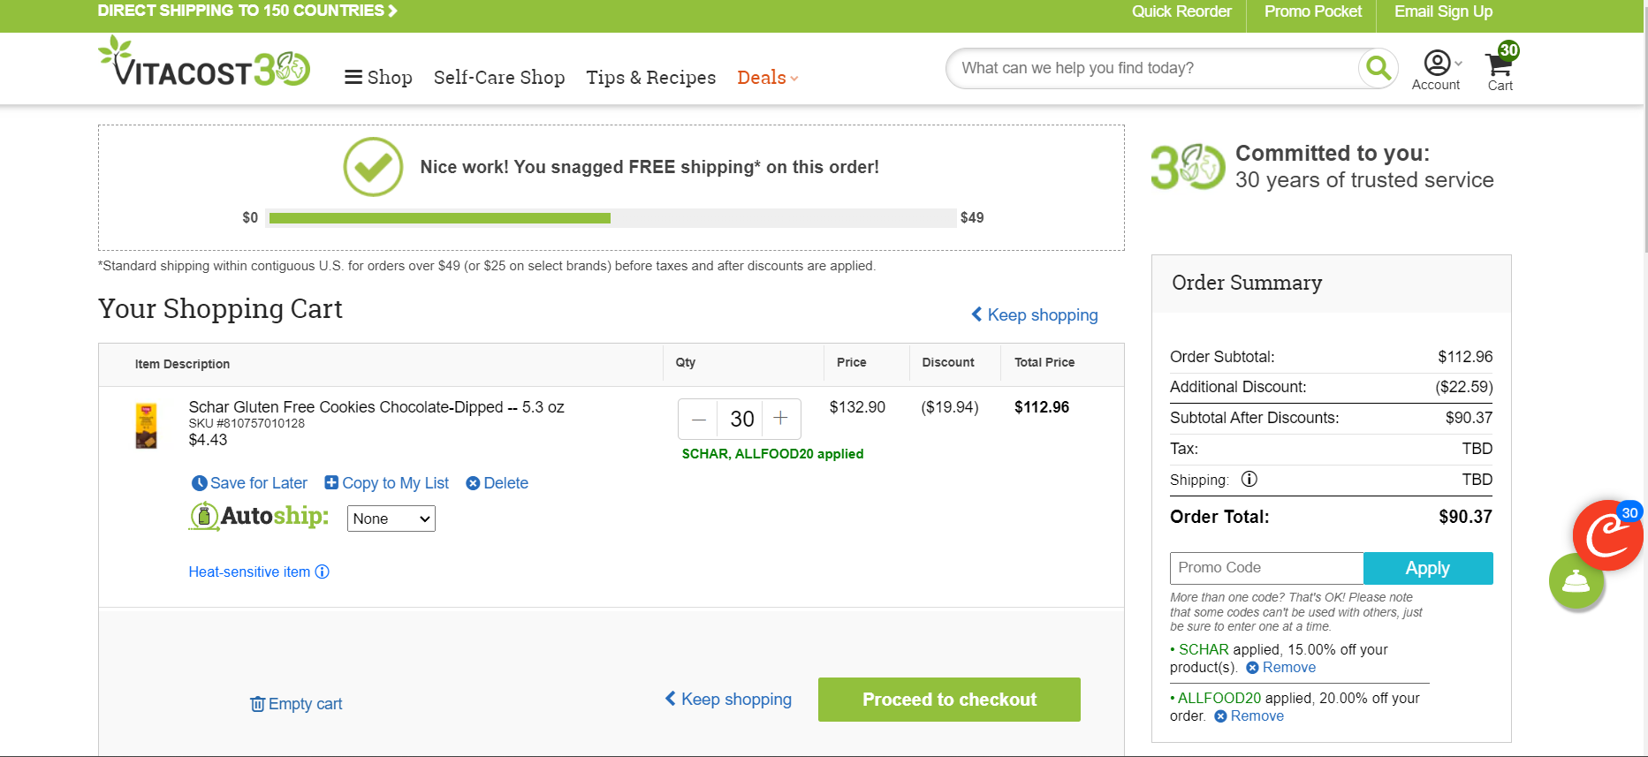Click the free shipping progress bar
The height and width of the screenshot is (757, 1648).
click(x=611, y=218)
